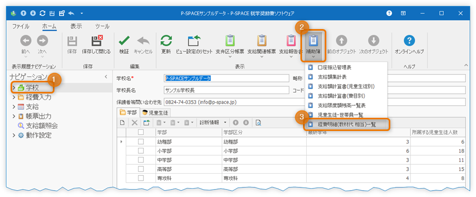The image size is (476, 197).
Task: Collapse the ribbon with the chevron
Action: click(x=466, y=65)
